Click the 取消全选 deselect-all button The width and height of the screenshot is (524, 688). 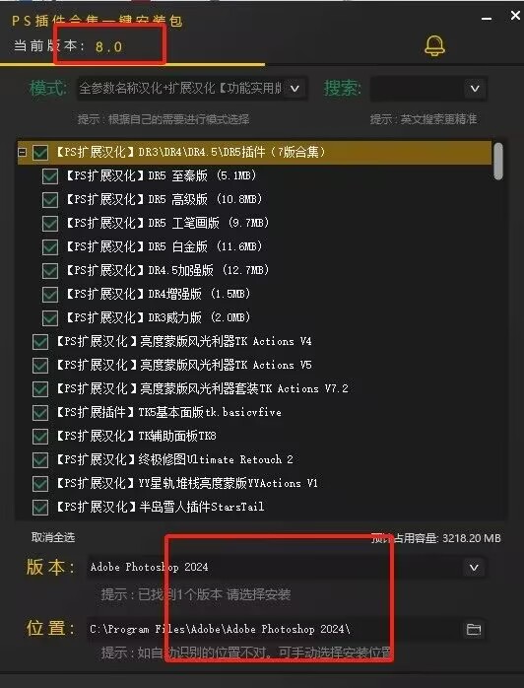tap(53, 537)
